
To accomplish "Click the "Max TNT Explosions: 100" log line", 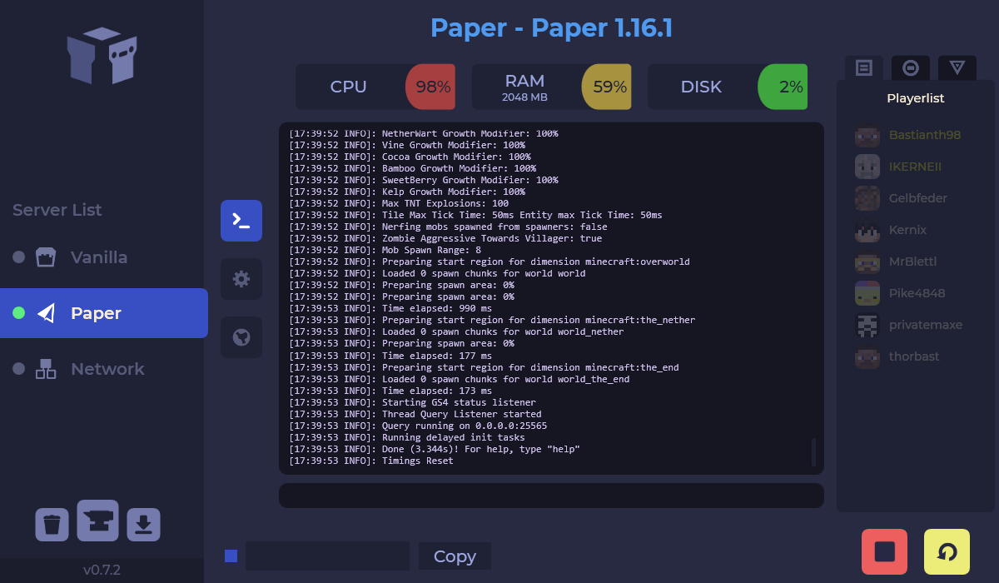I will click(399, 203).
